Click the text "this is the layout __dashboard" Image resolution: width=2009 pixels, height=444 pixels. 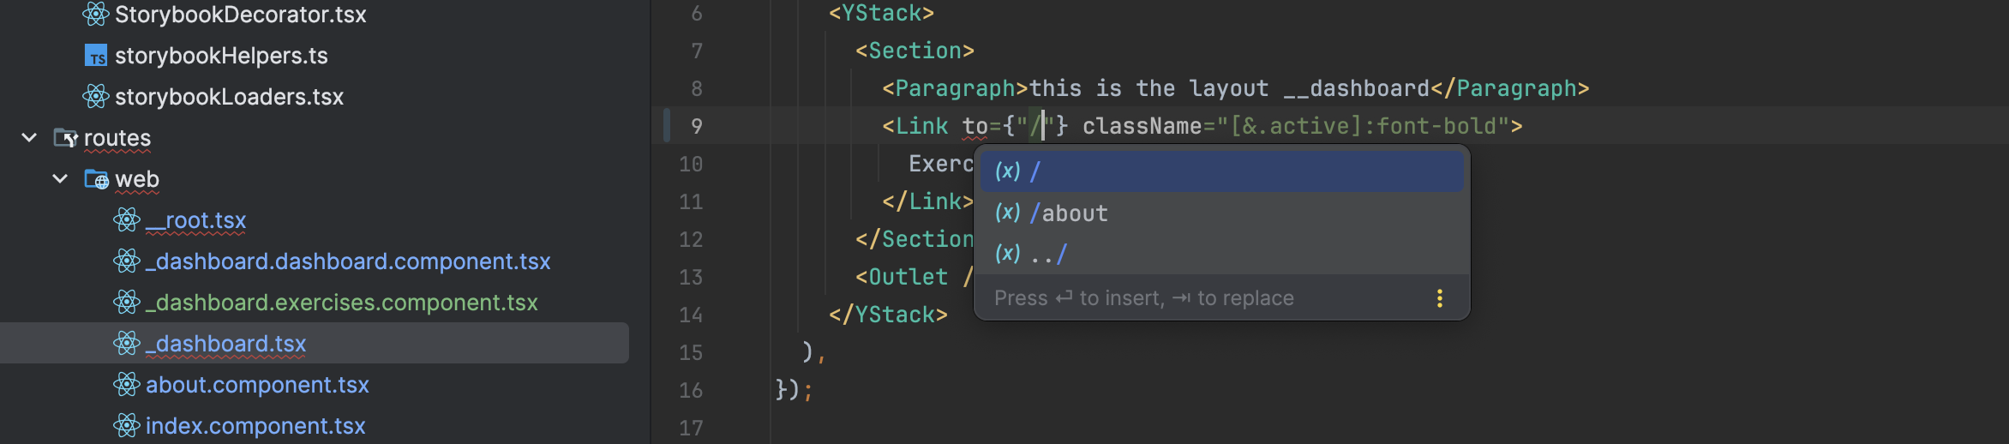(1229, 89)
